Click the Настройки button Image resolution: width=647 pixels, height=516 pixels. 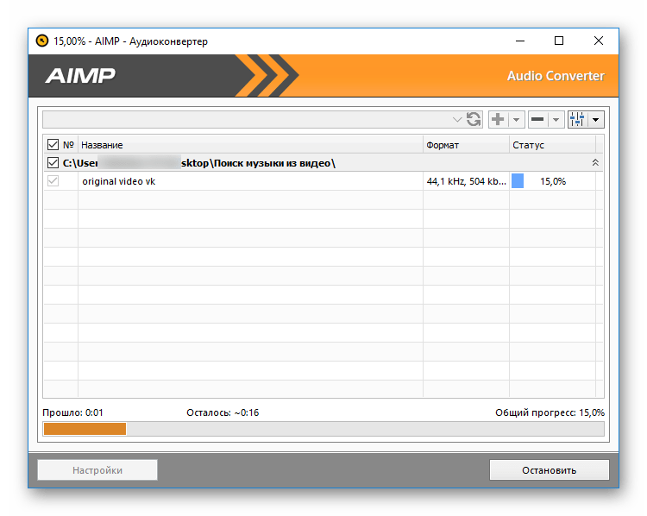coord(97,470)
